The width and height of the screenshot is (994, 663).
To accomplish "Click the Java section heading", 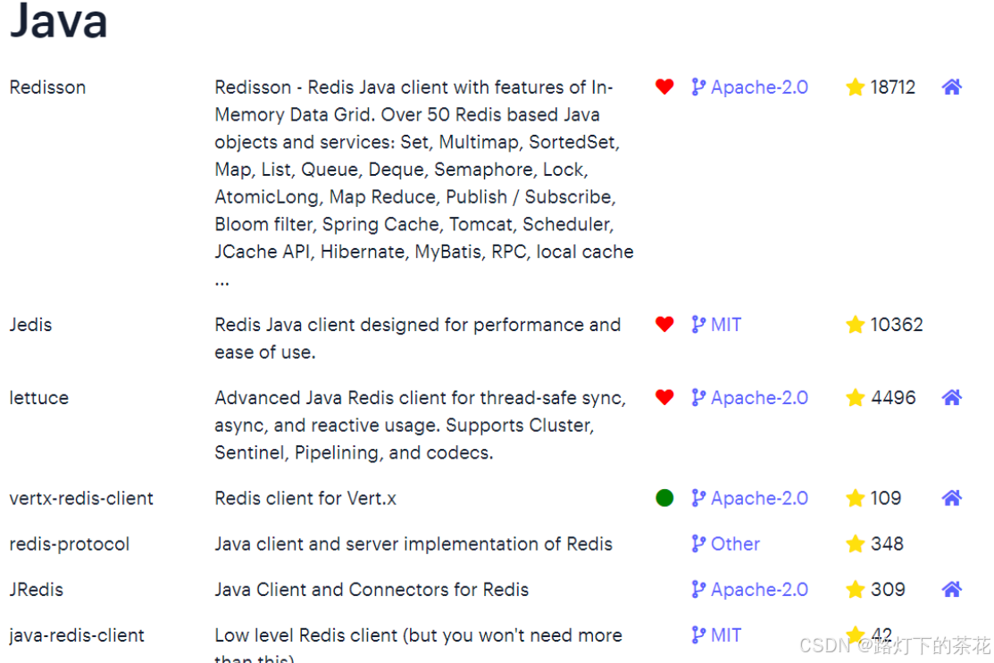I will [58, 21].
